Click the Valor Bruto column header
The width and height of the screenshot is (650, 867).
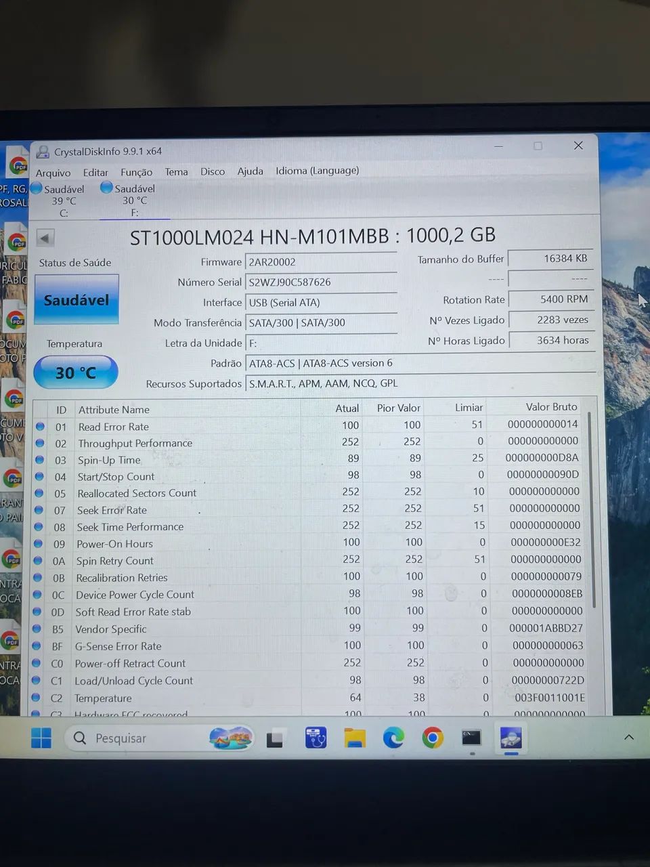point(552,407)
